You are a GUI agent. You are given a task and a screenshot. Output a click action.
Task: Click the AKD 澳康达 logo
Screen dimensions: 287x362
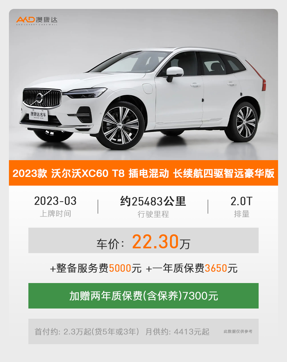pyautogui.click(x=37, y=21)
